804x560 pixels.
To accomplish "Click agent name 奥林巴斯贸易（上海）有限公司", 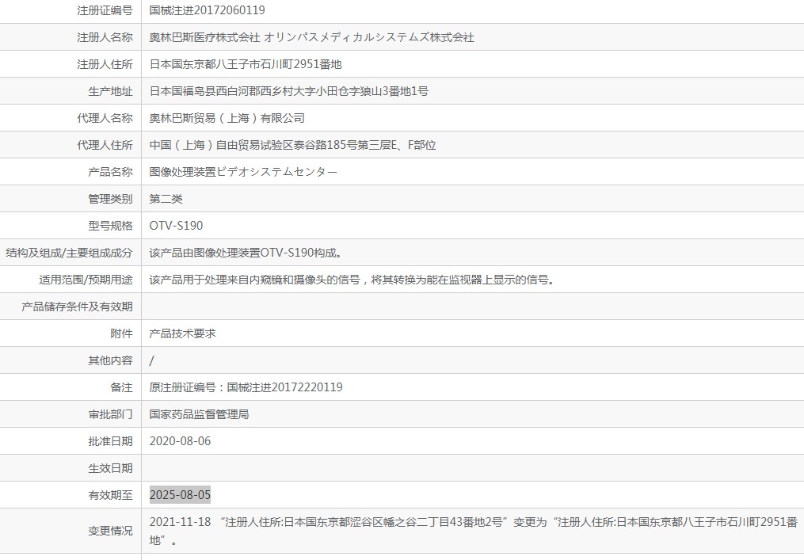I will pyautogui.click(x=227, y=118).
